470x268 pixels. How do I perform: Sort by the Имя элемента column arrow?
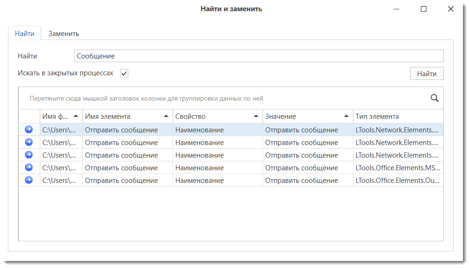[x=166, y=116]
